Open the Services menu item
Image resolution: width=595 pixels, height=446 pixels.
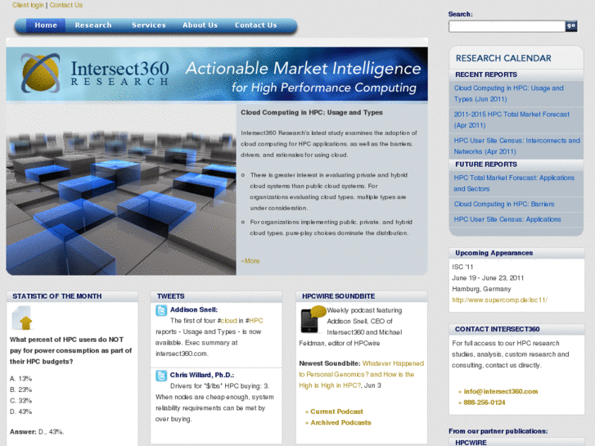[x=149, y=25]
